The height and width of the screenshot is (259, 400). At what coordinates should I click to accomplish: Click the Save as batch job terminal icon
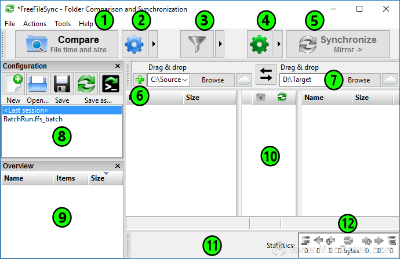pos(111,84)
